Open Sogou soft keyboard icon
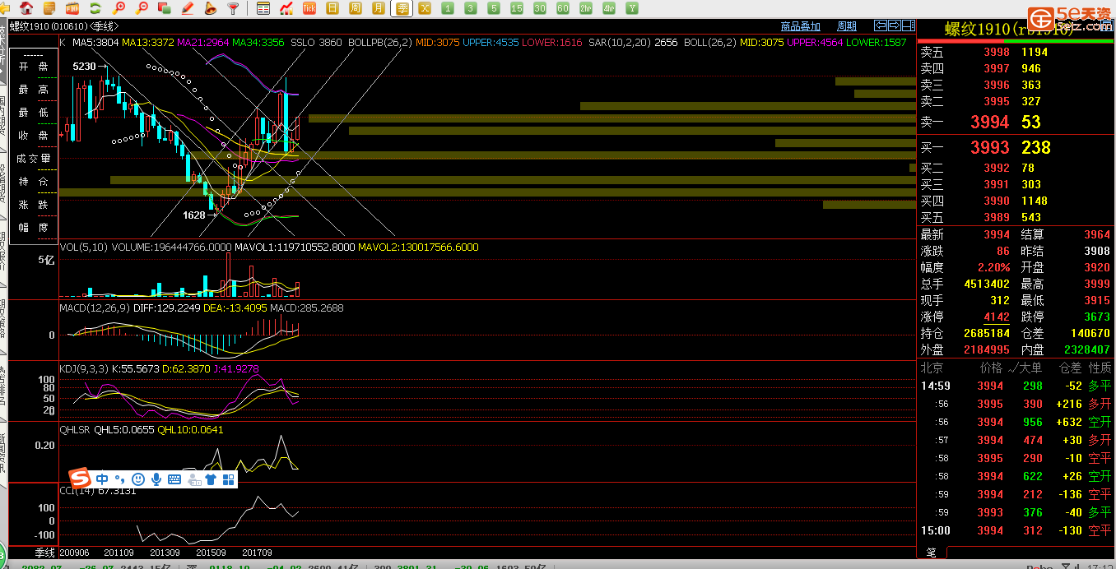1116x569 pixels. (x=174, y=479)
